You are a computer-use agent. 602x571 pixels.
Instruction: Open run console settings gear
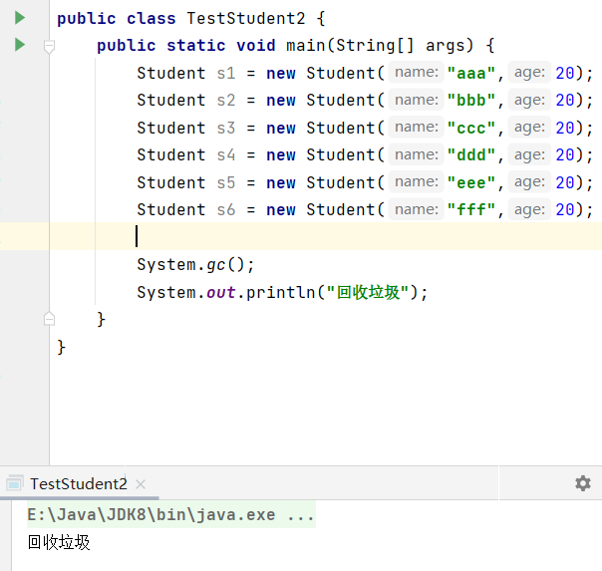(583, 483)
